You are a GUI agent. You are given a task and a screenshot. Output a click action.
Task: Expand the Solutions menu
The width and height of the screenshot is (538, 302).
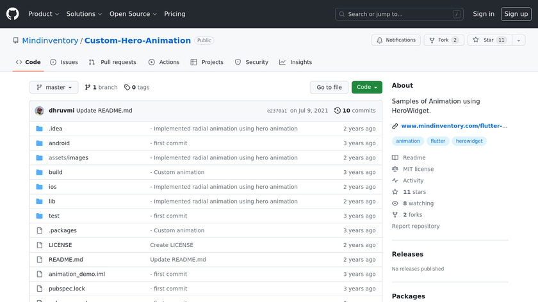[84, 14]
